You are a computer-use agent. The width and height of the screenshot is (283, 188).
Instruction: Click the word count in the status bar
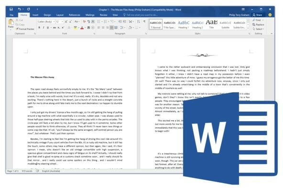[x=27, y=171]
